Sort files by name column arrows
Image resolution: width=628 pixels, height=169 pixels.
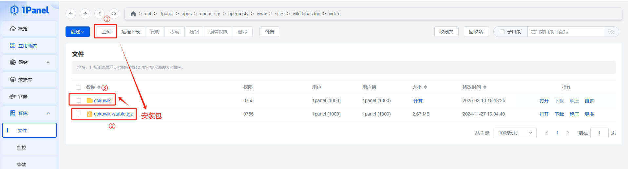point(99,87)
